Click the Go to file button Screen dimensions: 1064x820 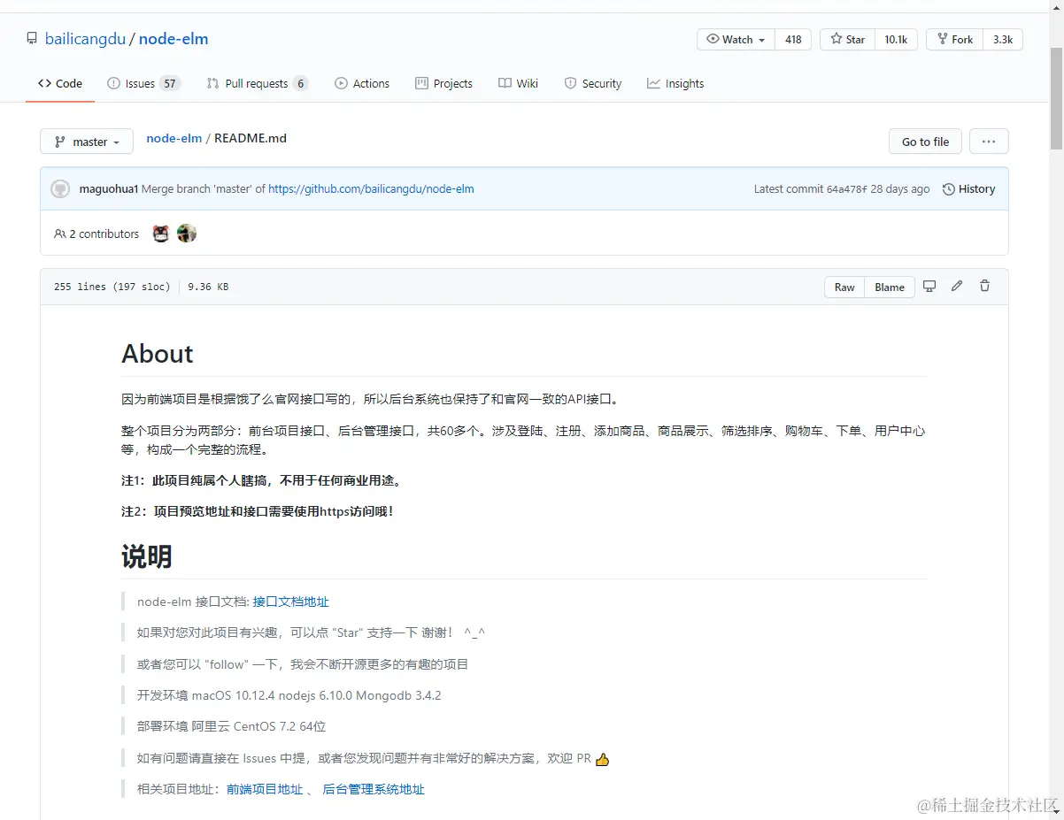925,142
